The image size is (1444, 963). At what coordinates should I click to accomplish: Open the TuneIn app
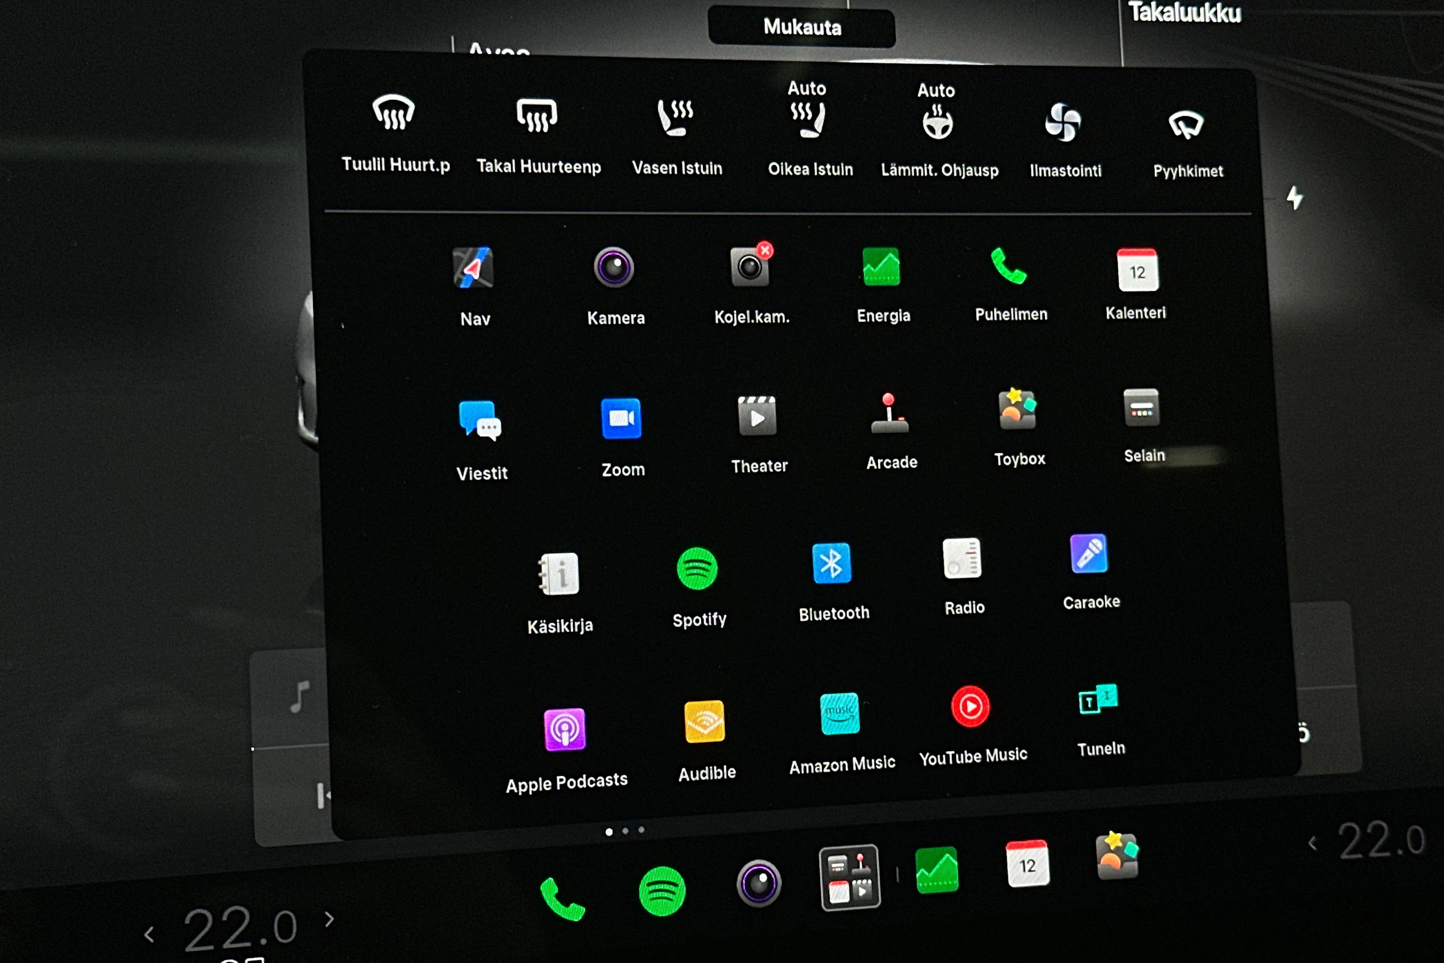point(1098,700)
